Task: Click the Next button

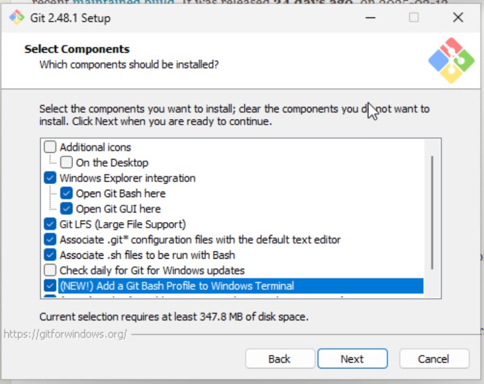Action: click(352, 358)
